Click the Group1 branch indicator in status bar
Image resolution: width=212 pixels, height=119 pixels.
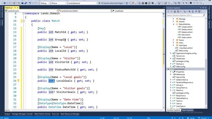[204, 118]
